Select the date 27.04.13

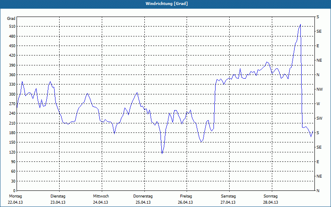pyautogui.click(x=228, y=202)
